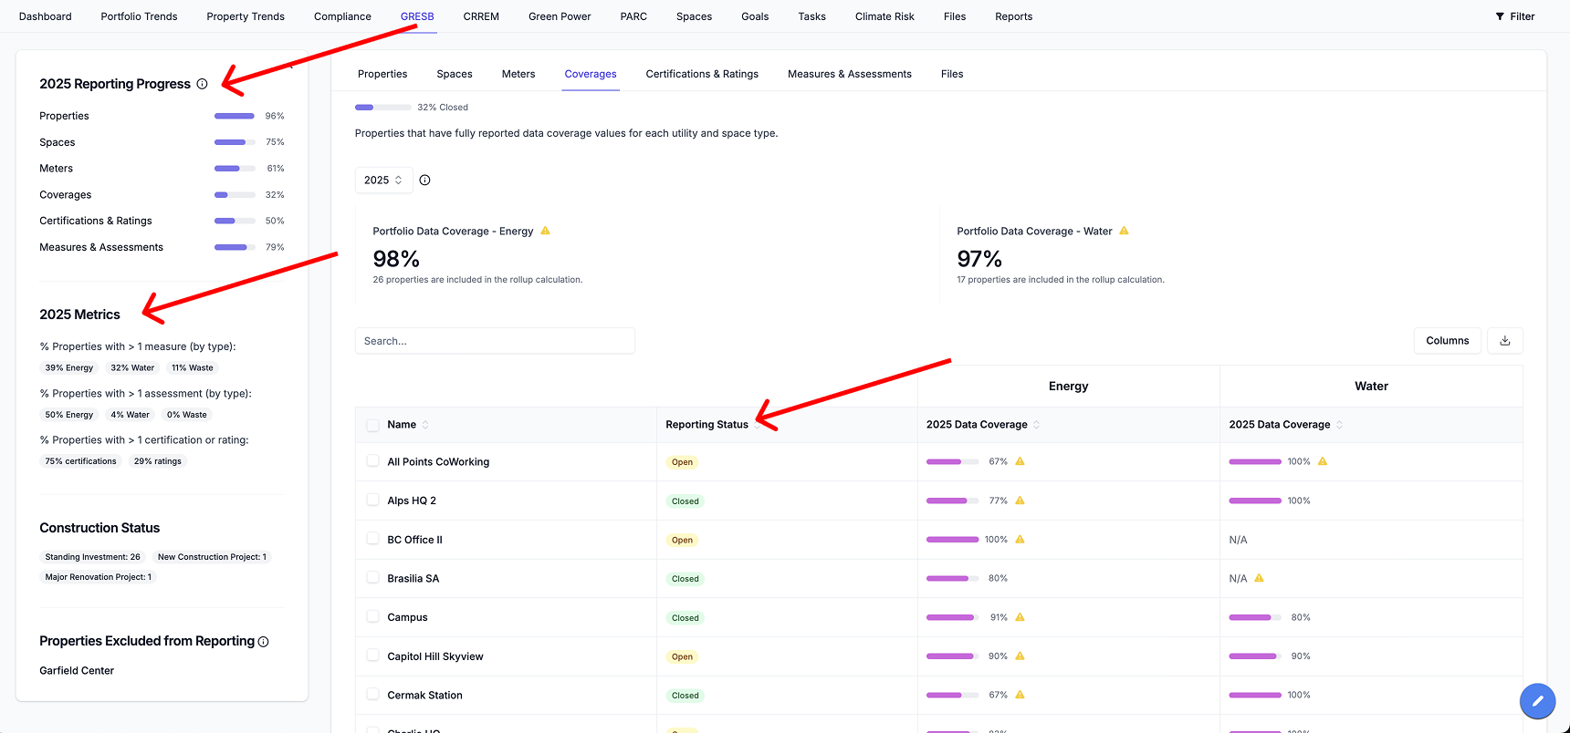Image resolution: width=1570 pixels, height=733 pixels.
Task: Check the Capitol Hill Skyview row checkbox
Action: (x=372, y=655)
